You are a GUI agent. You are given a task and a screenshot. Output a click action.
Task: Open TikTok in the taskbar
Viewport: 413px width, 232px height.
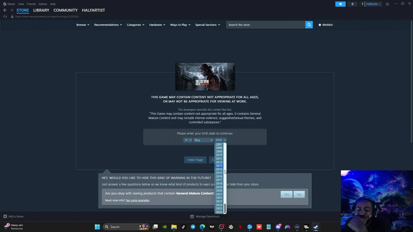point(183,227)
